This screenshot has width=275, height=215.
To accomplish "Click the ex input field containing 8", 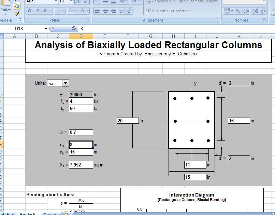I will click(81, 144).
